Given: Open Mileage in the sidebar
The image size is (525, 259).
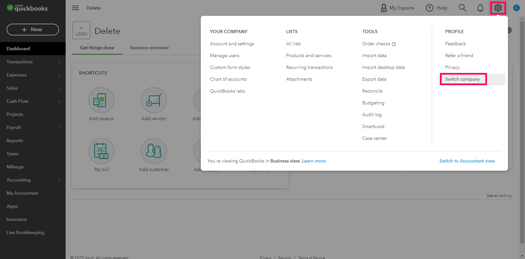Looking at the screenshot, I should point(33,167).
